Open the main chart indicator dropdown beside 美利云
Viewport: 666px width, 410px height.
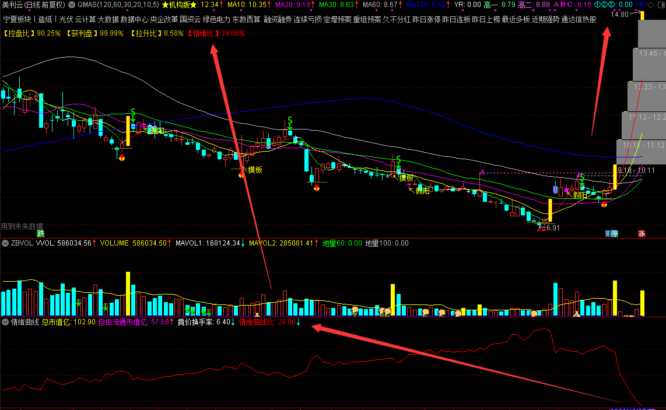pyautogui.click(x=72, y=5)
